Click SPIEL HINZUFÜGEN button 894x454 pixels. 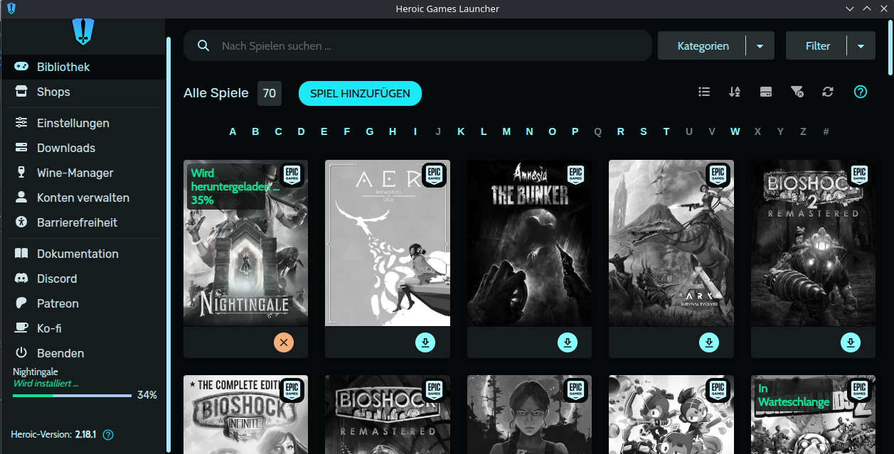360,93
